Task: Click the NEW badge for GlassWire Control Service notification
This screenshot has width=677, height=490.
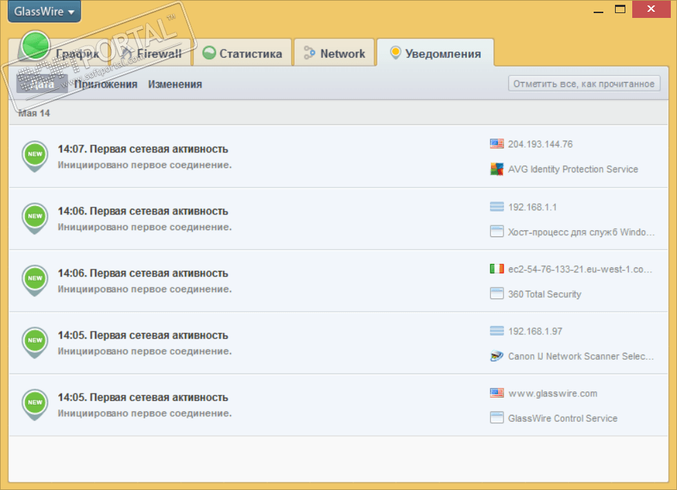Action: click(35, 405)
